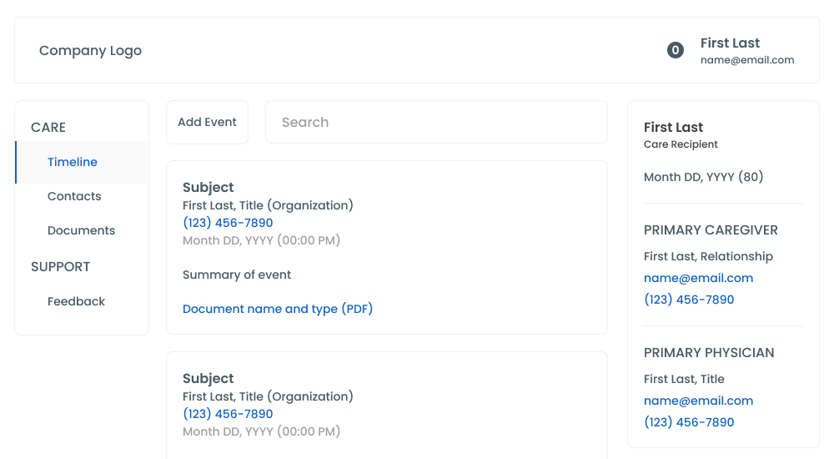Image resolution: width=834 pixels, height=459 pixels.
Task: Click the first event's phone number link
Action: click(228, 223)
